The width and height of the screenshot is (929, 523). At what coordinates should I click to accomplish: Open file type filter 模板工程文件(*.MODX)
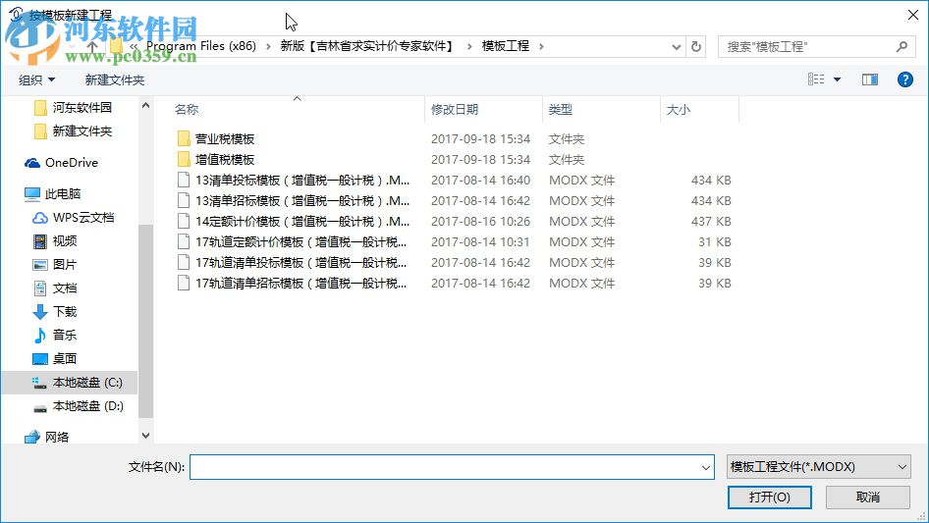[818, 467]
